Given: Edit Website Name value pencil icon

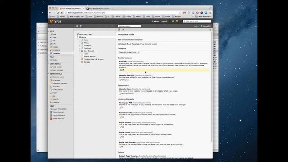Looking at the screenshot, I should 121,94.
